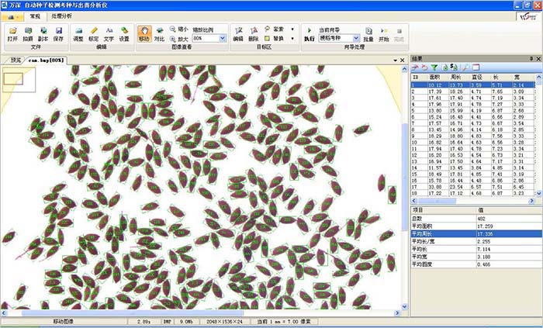Image resolution: width=543 pixels, height=328 pixels.
Task: Click the 批量 (Batch) processing icon
Action: click(368, 33)
